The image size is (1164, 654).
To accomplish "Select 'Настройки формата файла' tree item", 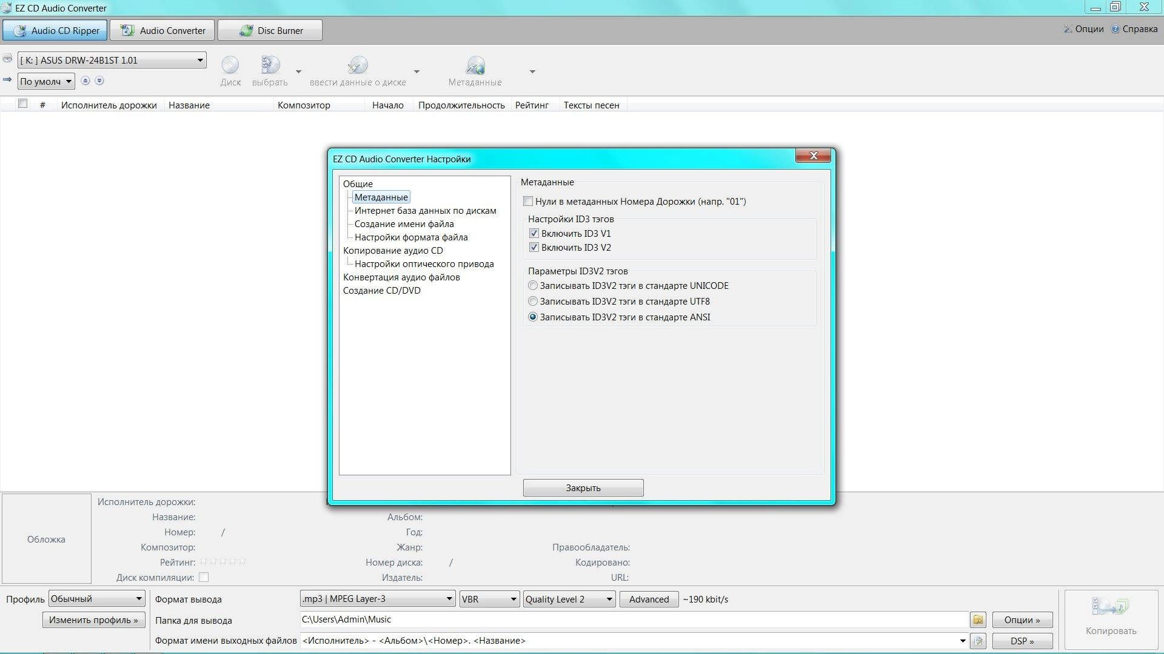I will tap(411, 237).
